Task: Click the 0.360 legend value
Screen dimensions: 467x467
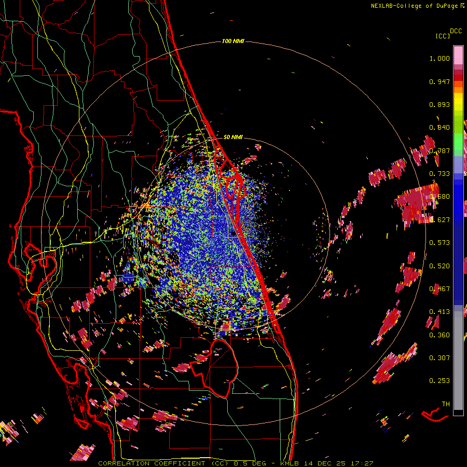Action: [x=439, y=335]
